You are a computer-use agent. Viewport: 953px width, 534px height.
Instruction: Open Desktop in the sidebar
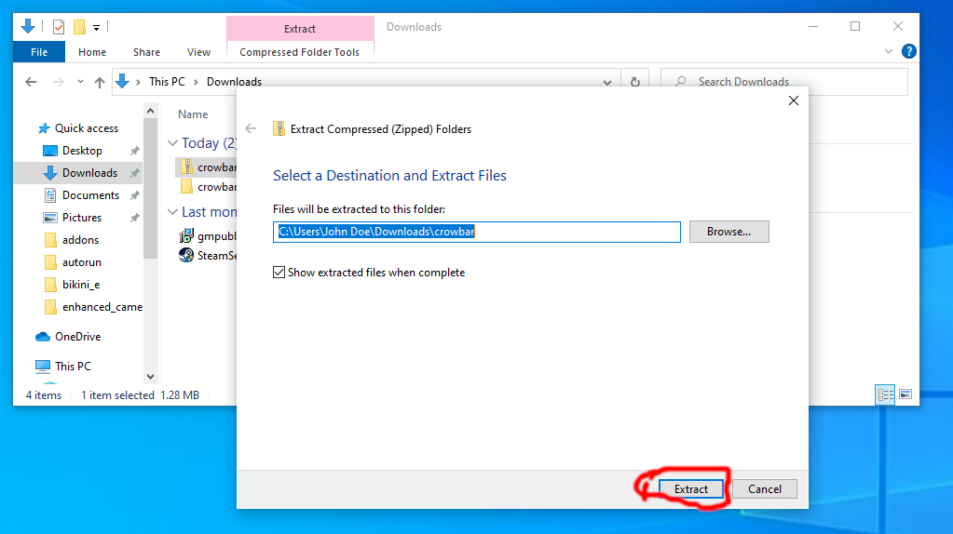82,151
